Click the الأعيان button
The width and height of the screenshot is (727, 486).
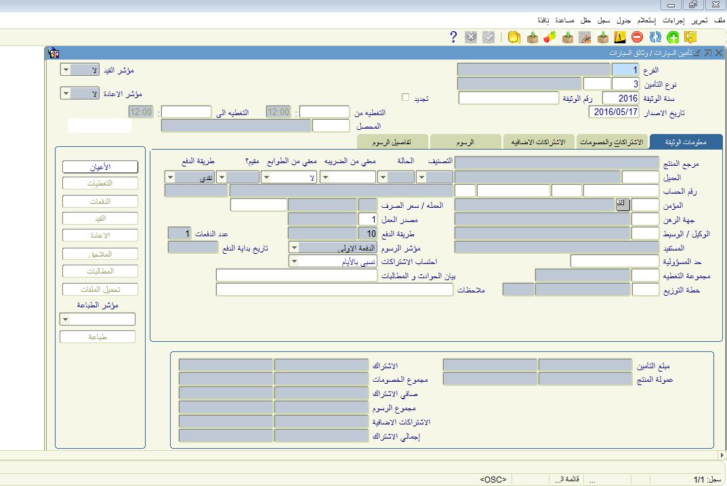[100, 166]
